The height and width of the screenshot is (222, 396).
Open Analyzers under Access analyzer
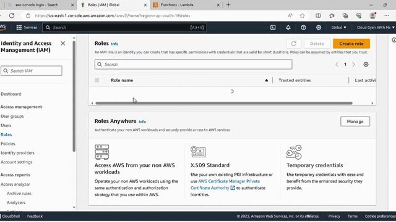coord(16,203)
